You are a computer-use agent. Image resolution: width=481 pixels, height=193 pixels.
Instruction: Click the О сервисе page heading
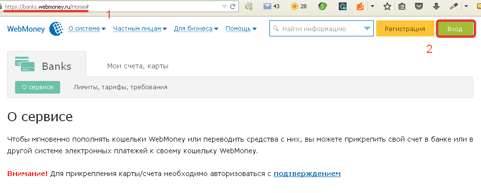point(40,117)
